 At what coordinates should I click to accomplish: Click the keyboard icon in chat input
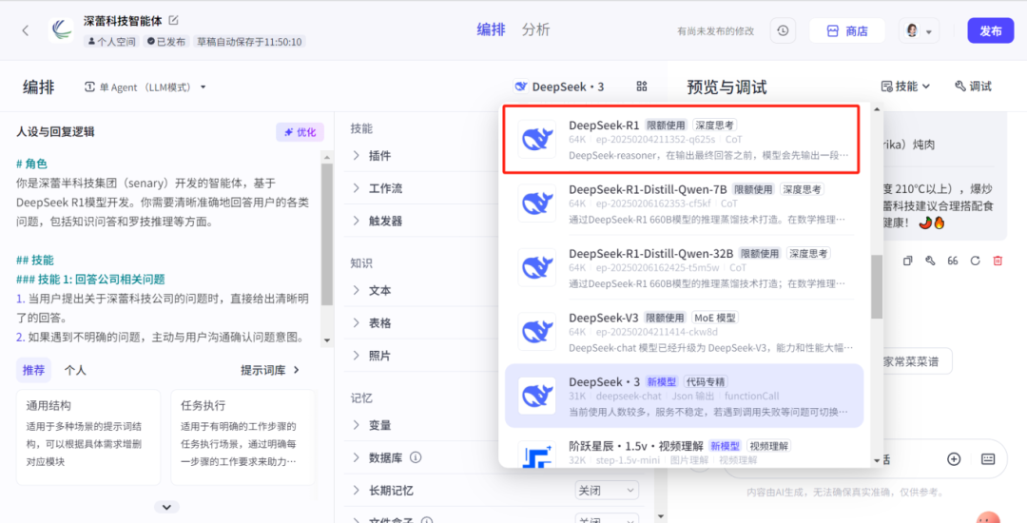(x=988, y=459)
